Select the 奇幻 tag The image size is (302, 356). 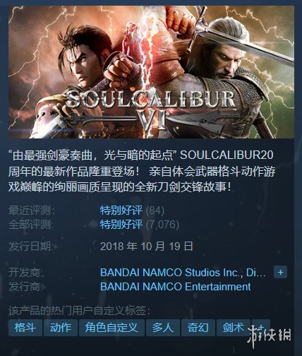point(198,328)
